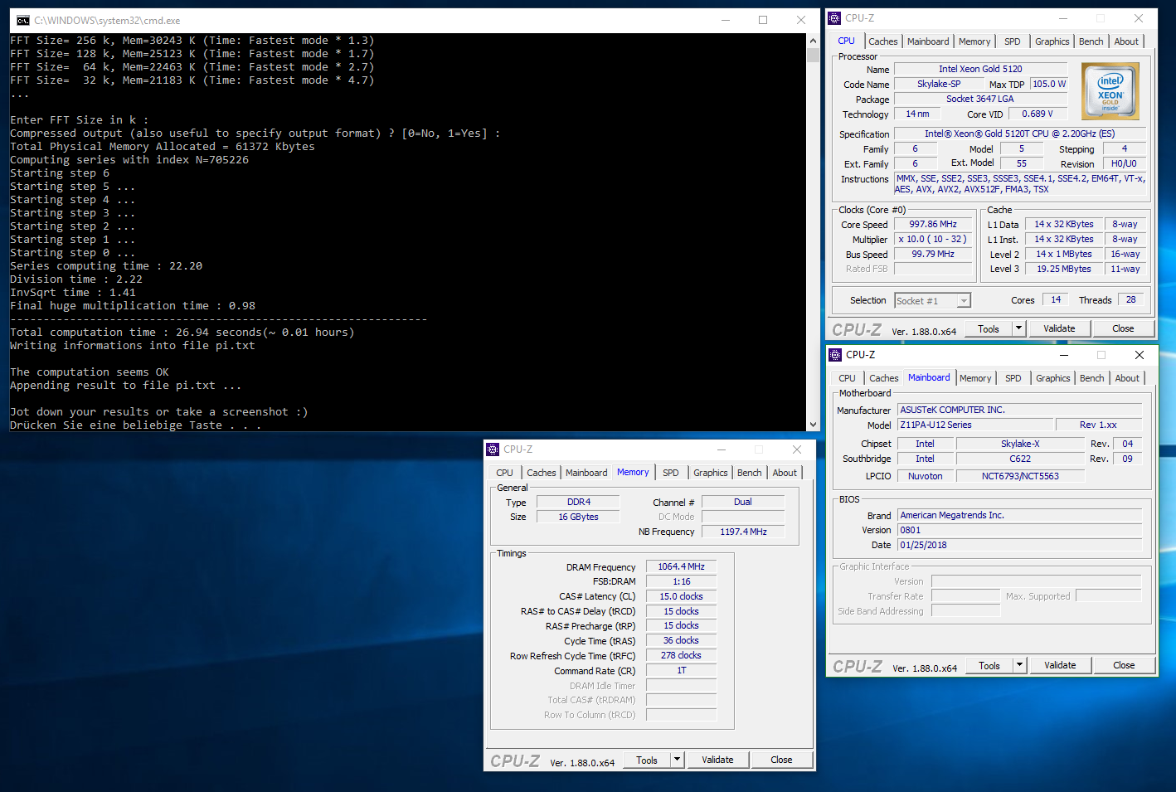The height and width of the screenshot is (792, 1176).
Task: Open the Memory tab in top CPU window
Action: click(974, 41)
